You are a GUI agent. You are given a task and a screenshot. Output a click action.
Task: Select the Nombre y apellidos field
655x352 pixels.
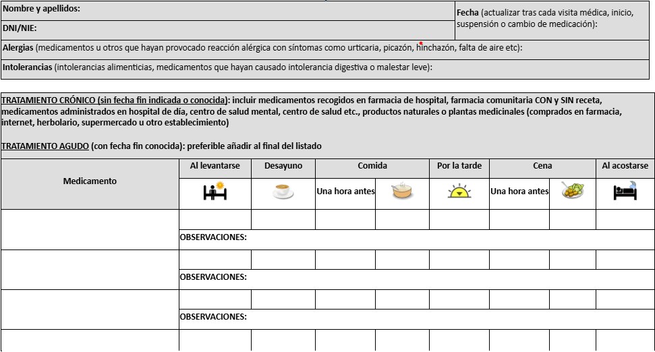tap(229, 10)
